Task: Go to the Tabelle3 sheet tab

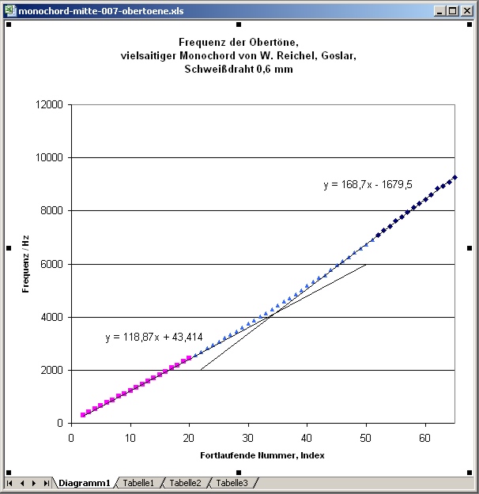Action: coord(232,482)
